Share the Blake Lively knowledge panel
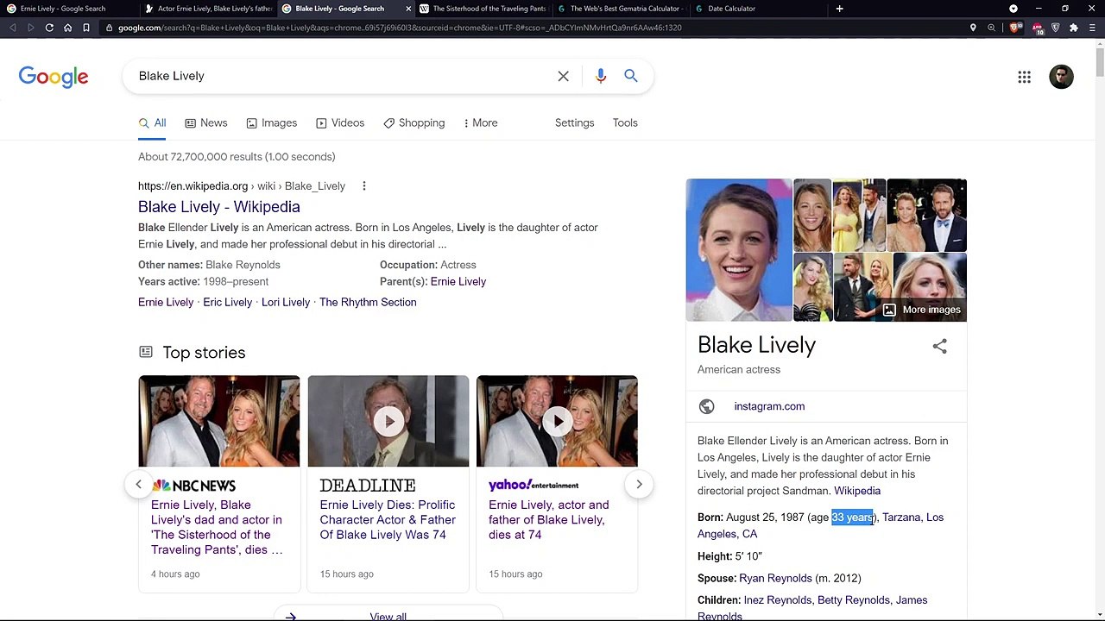The width and height of the screenshot is (1105, 621). click(939, 346)
